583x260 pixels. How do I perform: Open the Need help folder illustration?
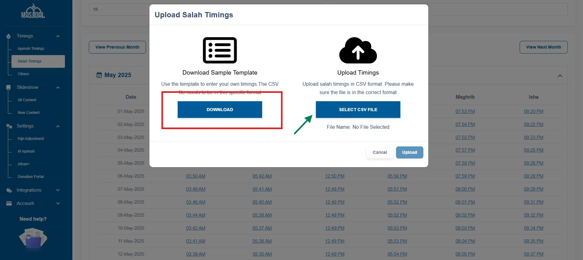click(x=33, y=238)
